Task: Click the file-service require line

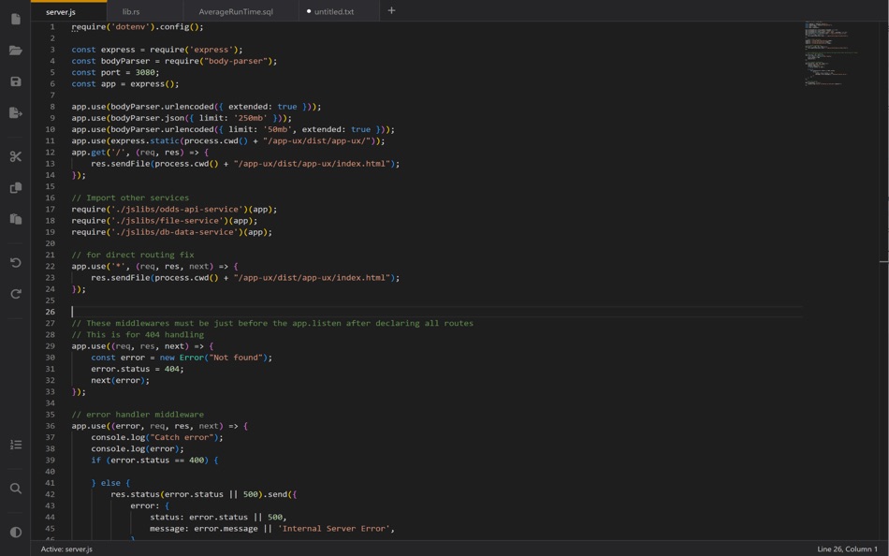Action: 165,220
